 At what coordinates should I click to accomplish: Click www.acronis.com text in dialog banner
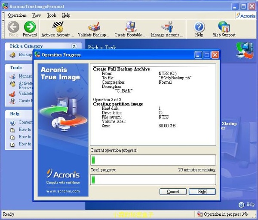(x=63, y=191)
